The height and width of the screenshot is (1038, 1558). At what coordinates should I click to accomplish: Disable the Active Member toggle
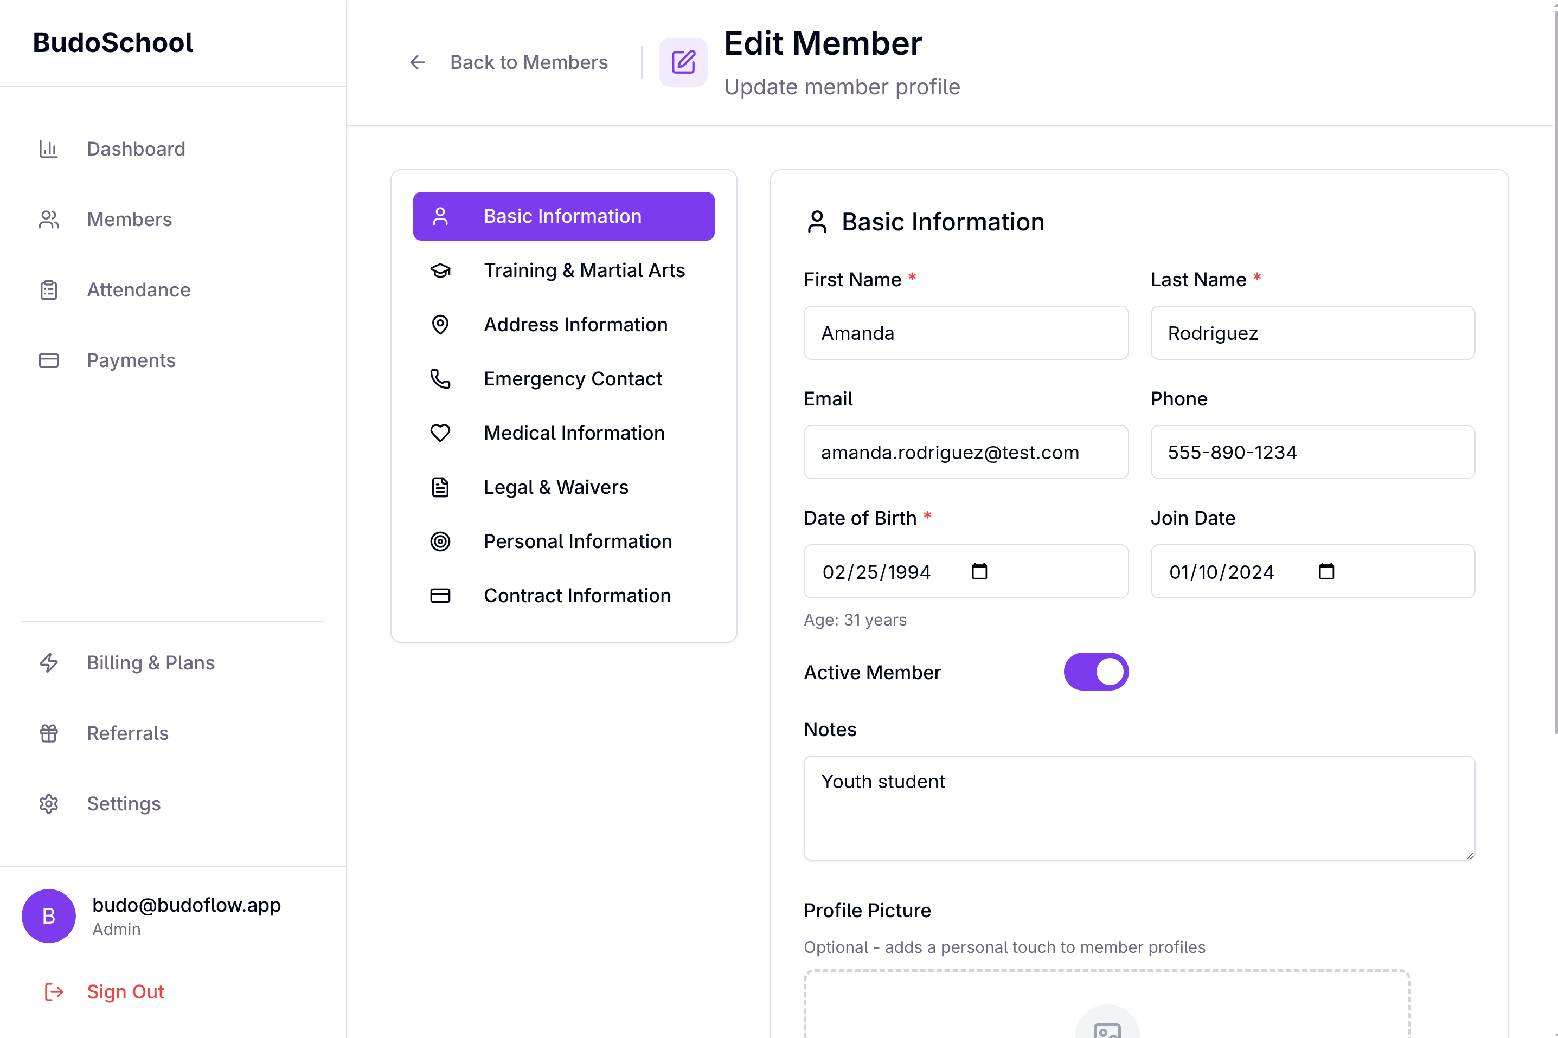pyautogui.click(x=1096, y=671)
